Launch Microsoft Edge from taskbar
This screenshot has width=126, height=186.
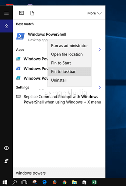45,182
